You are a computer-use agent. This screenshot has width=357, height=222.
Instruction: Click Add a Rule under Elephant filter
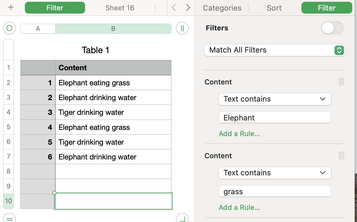click(x=239, y=134)
